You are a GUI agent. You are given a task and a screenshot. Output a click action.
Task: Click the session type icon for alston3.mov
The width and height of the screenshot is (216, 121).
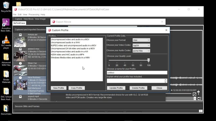click(x=20, y=49)
